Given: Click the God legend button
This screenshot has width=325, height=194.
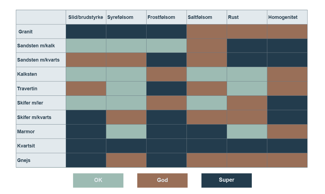Looking at the screenshot, I should (162, 180).
